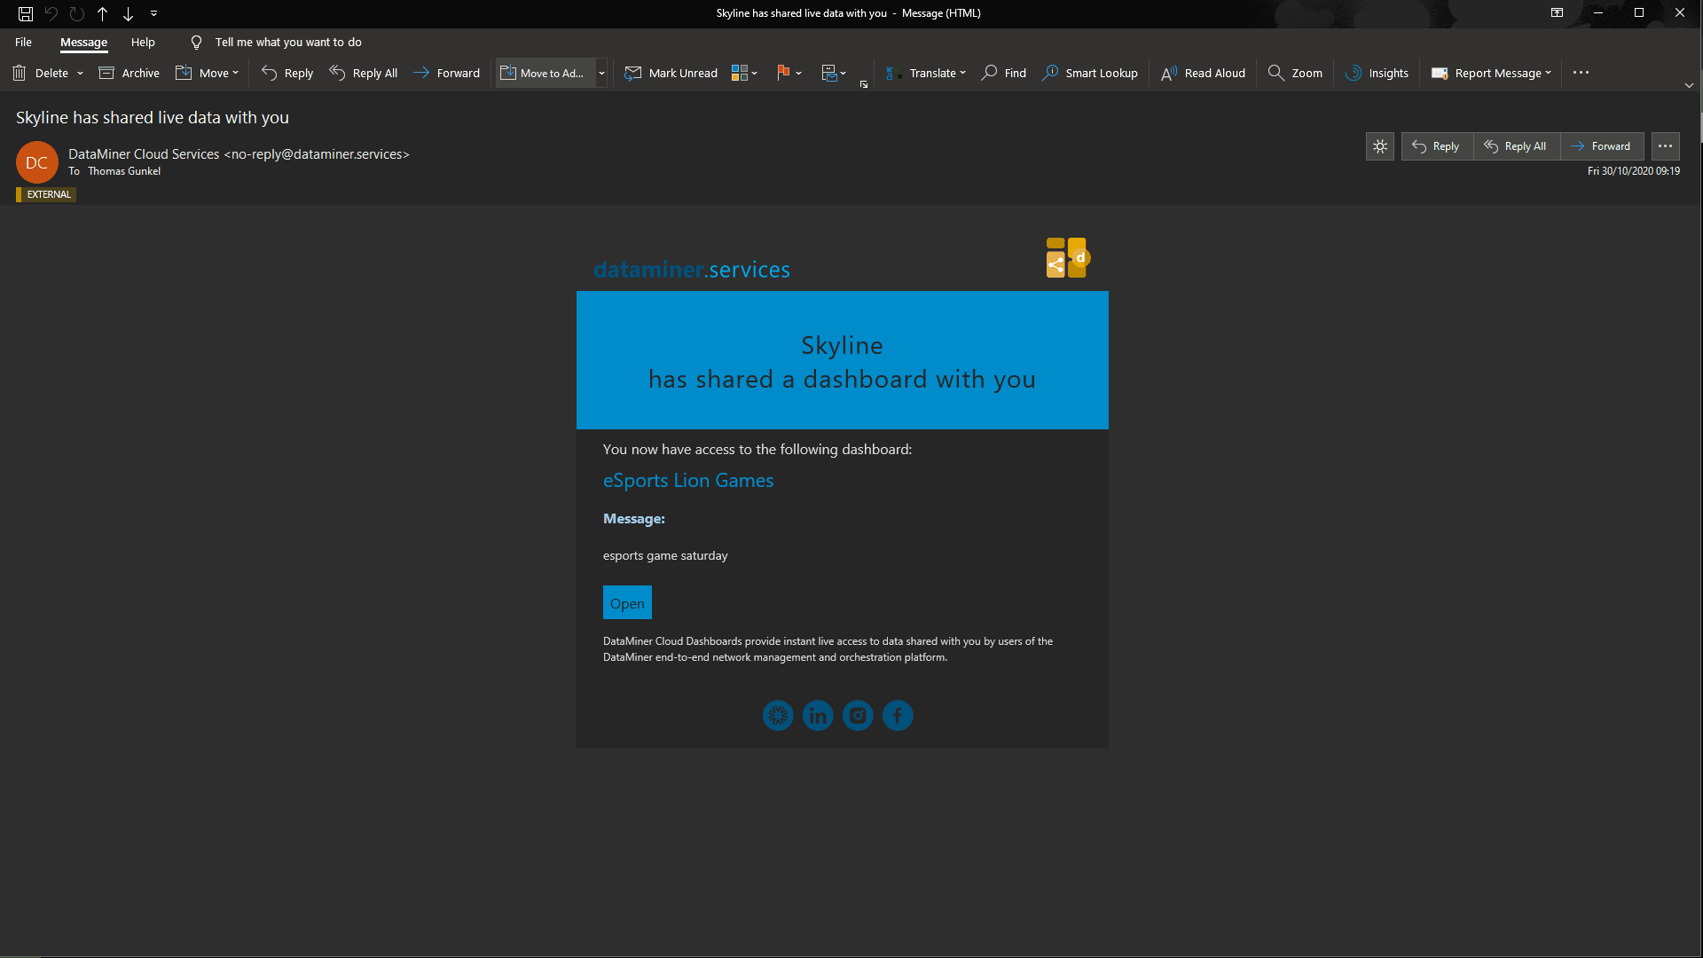
Task: Open Smart Lookup
Action: pos(1090,73)
